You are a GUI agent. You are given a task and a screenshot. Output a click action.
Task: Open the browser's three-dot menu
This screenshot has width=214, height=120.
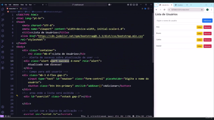point(211,10)
